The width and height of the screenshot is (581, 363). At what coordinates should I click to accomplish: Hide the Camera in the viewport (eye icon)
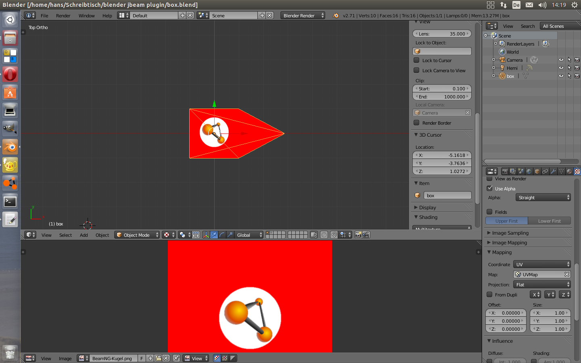561,60
